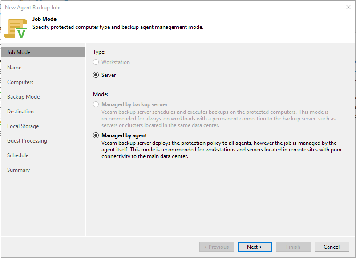Click the Managed by agent description text
Image resolution: width=356 pixels, height=259 pixels.
point(222,150)
